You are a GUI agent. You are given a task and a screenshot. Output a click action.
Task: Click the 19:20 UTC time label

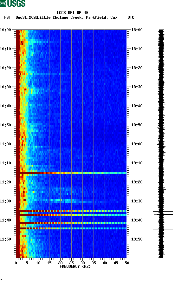pyautogui.click(x=137, y=182)
